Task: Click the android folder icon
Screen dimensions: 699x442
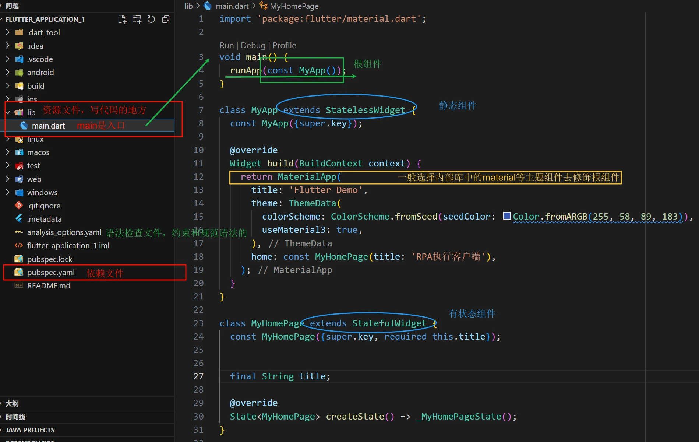Action: (19, 72)
